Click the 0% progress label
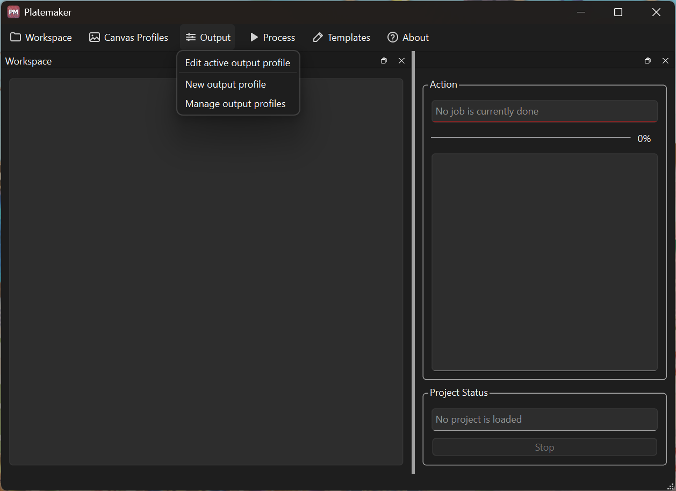Screen dimensions: 676x491 point(644,139)
